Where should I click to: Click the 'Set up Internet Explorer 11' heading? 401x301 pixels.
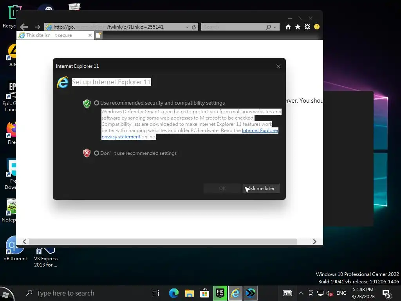click(112, 82)
